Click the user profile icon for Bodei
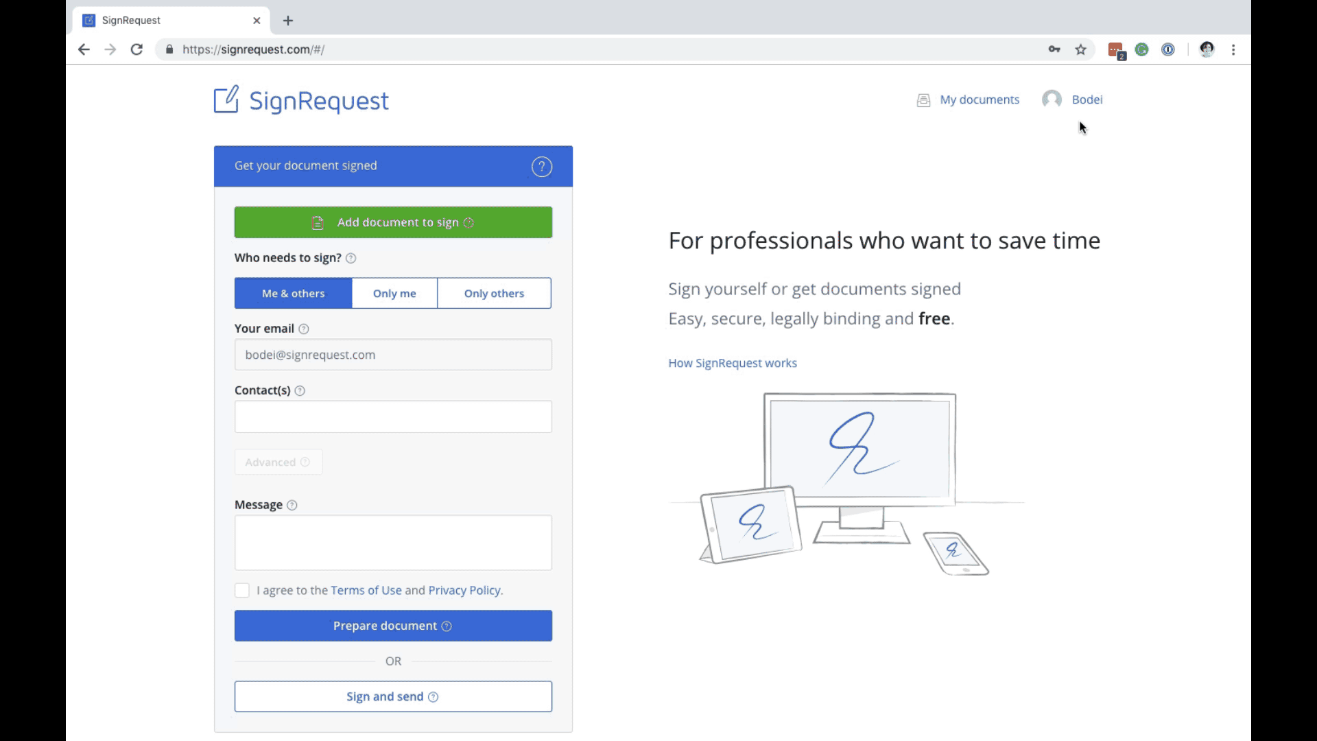 point(1052,99)
